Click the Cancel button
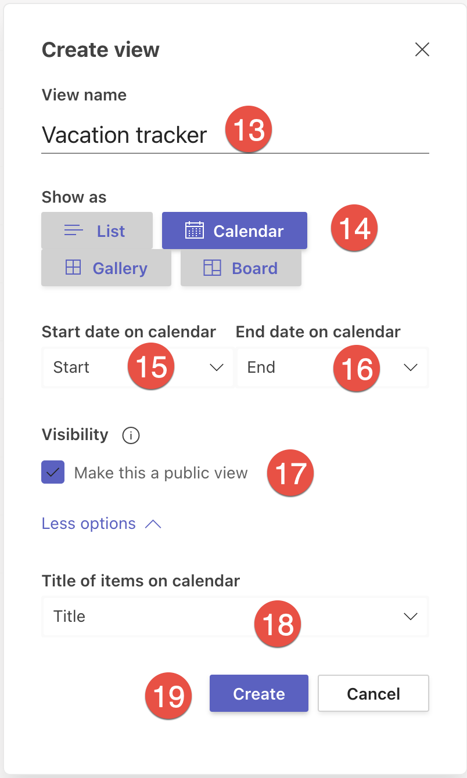The image size is (467, 778). click(373, 693)
